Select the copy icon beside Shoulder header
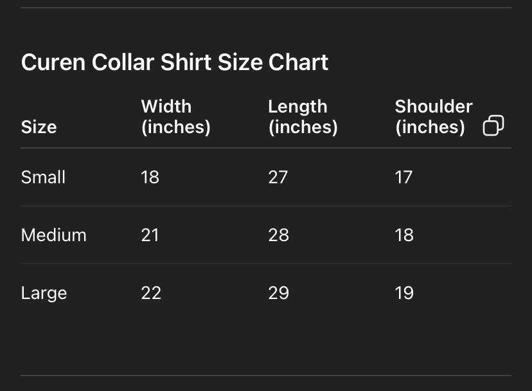This screenshot has width=532, height=391. [493, 125]
